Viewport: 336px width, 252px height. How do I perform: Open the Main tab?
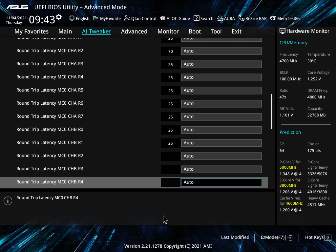(x=65, y=31)
